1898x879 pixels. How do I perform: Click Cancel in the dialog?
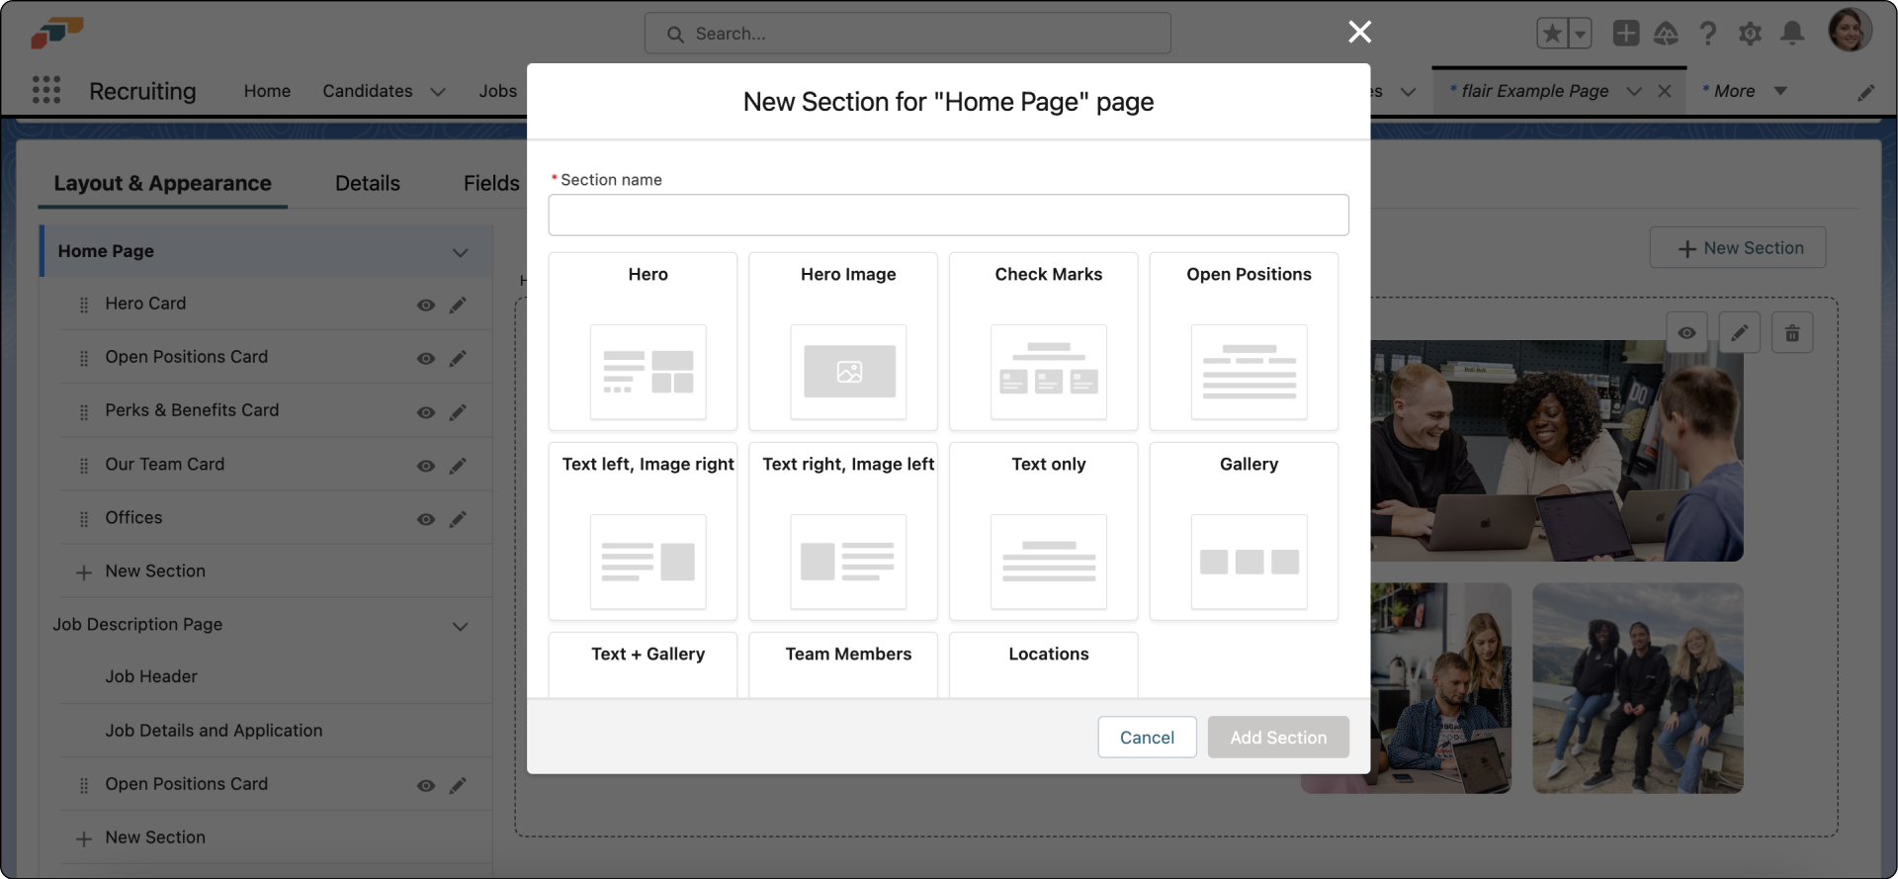[x=1147, y=738]
